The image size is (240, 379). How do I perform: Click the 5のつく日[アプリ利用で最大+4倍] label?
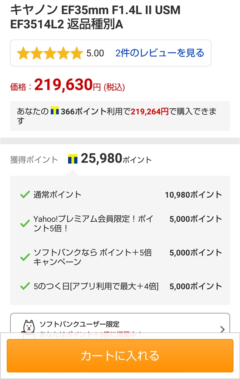coord(96,286)
